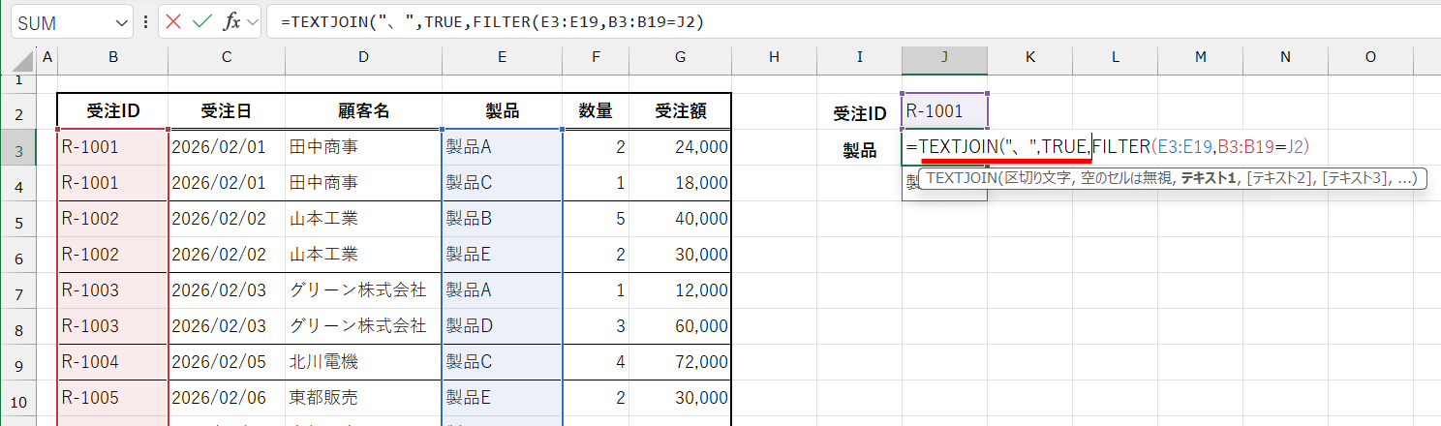Select column O header
Image resolution: width=1441 pixels, height=426 pixels.
click(x=1370, y=57)
